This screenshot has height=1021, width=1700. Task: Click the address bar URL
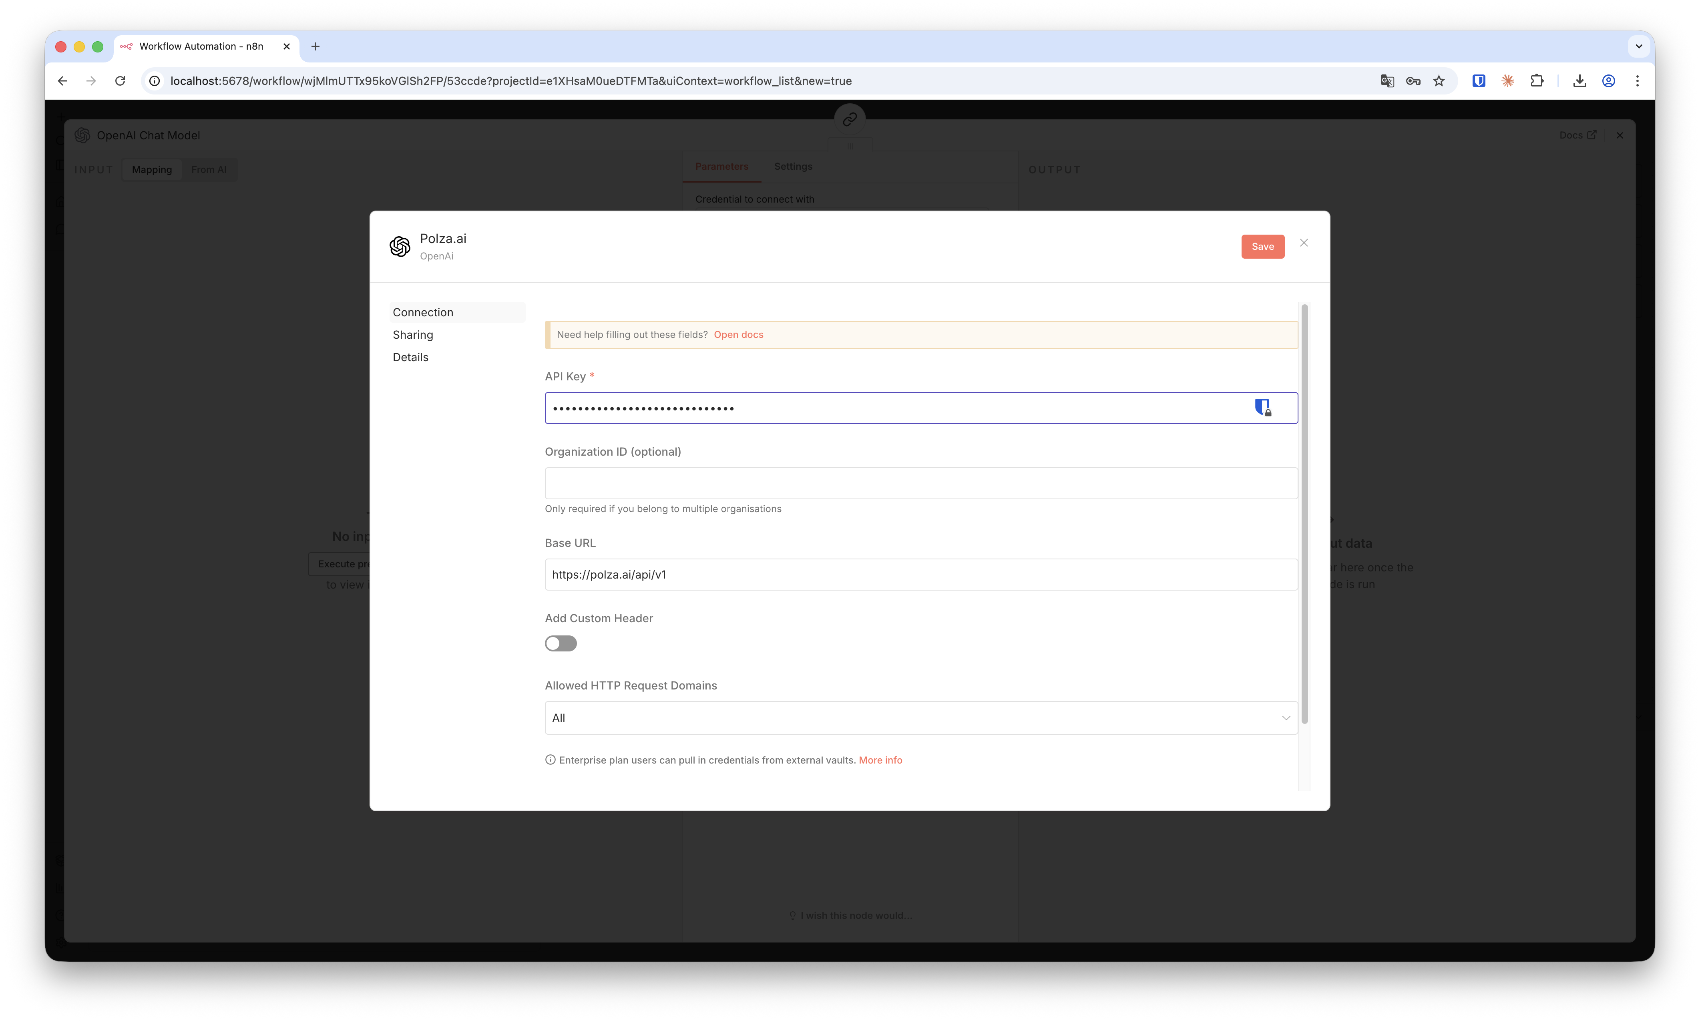click(x=511, y=81)
